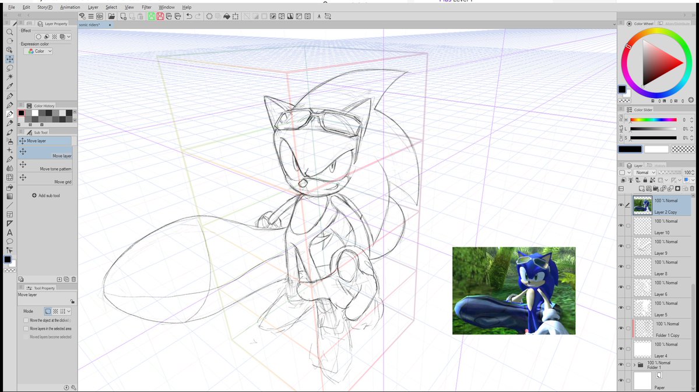The width and height of the screenshot is (699, 392).
Task: Select the Move layer tool in toolbox
Action: 9,59
